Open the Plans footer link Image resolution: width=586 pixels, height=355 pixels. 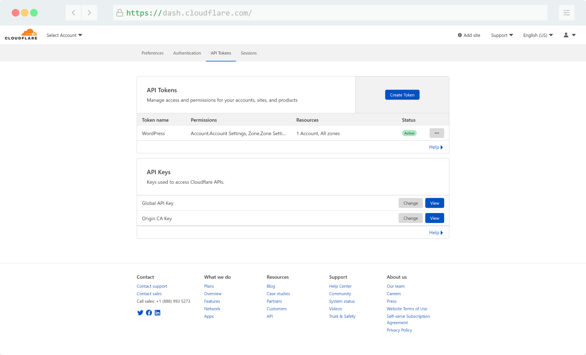[209, 286]
